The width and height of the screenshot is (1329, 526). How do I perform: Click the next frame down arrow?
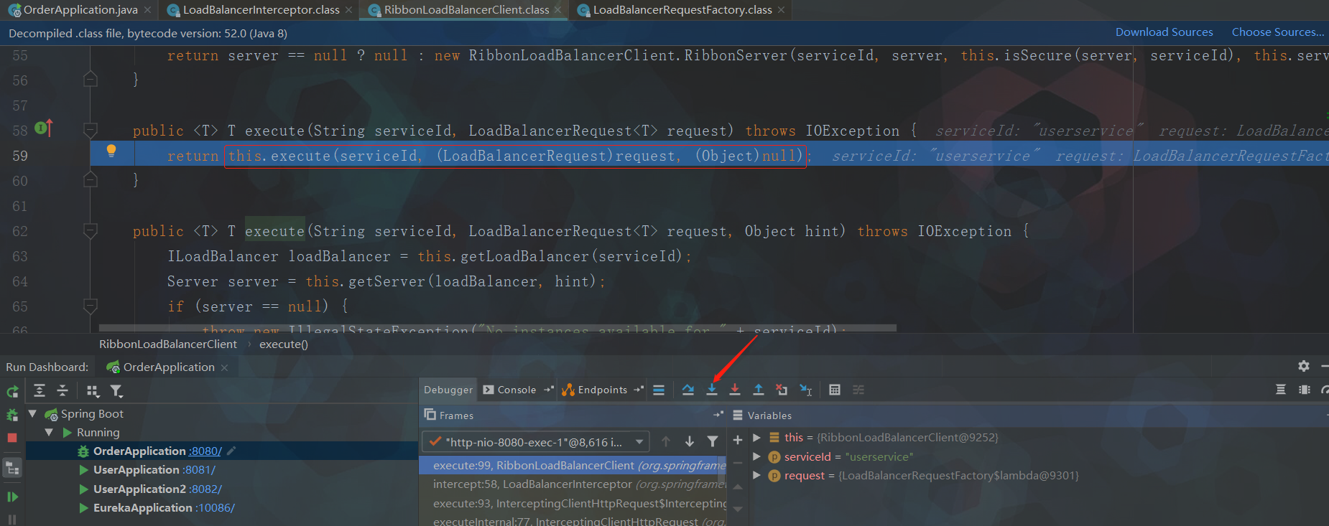pos(690,441)
